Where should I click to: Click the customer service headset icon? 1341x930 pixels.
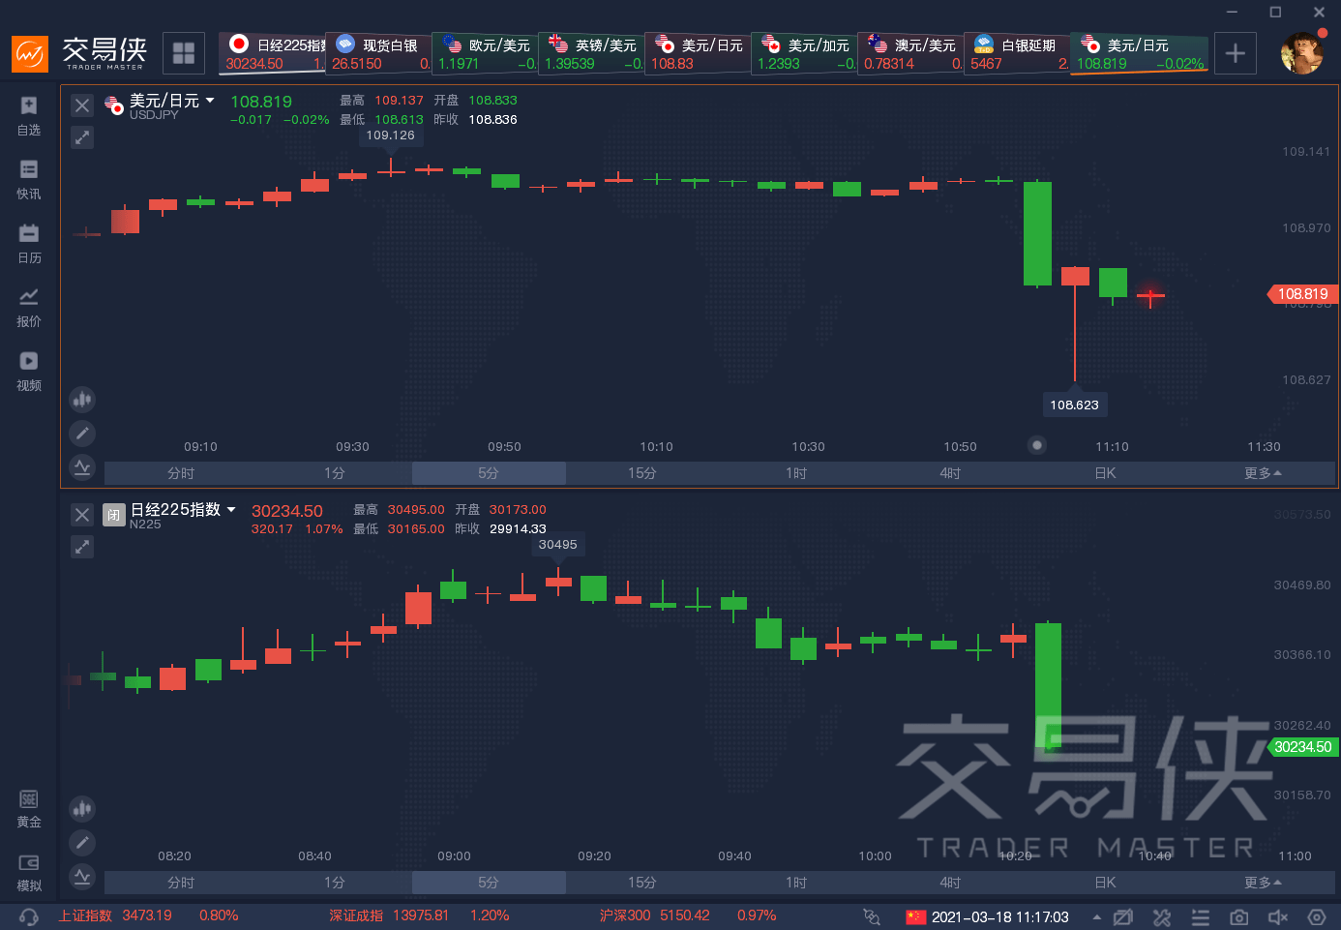[x=29, y=916]
